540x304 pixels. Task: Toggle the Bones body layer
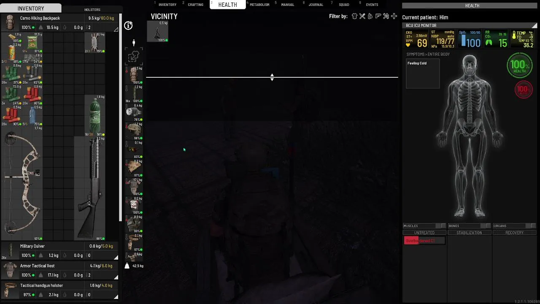pyautogui.click(x=469, y=226)
